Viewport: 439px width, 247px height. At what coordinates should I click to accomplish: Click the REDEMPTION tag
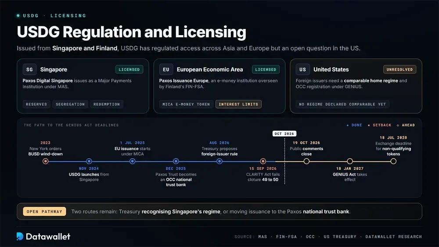[106, 104]
